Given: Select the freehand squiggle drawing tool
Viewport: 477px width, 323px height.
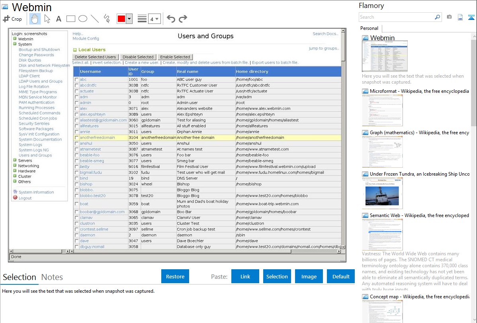Looking at the screenshot, I should tap(107, 19).
